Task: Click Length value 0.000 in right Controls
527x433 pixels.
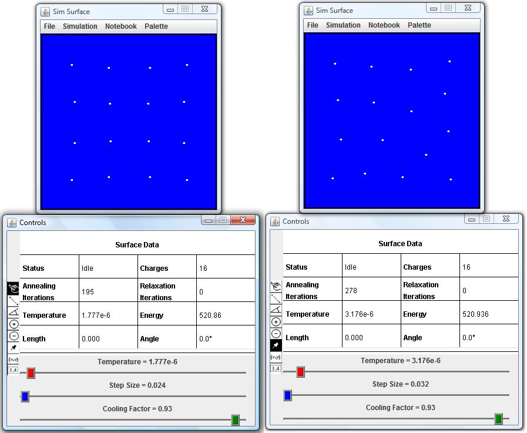Action: pyautogui.click(x=354, y=337)
